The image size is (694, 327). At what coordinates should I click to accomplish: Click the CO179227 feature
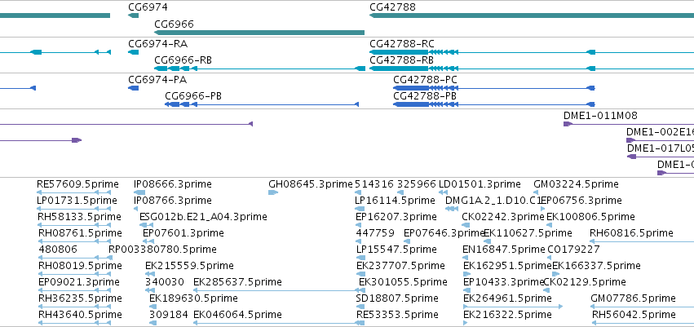pos(574,250)
